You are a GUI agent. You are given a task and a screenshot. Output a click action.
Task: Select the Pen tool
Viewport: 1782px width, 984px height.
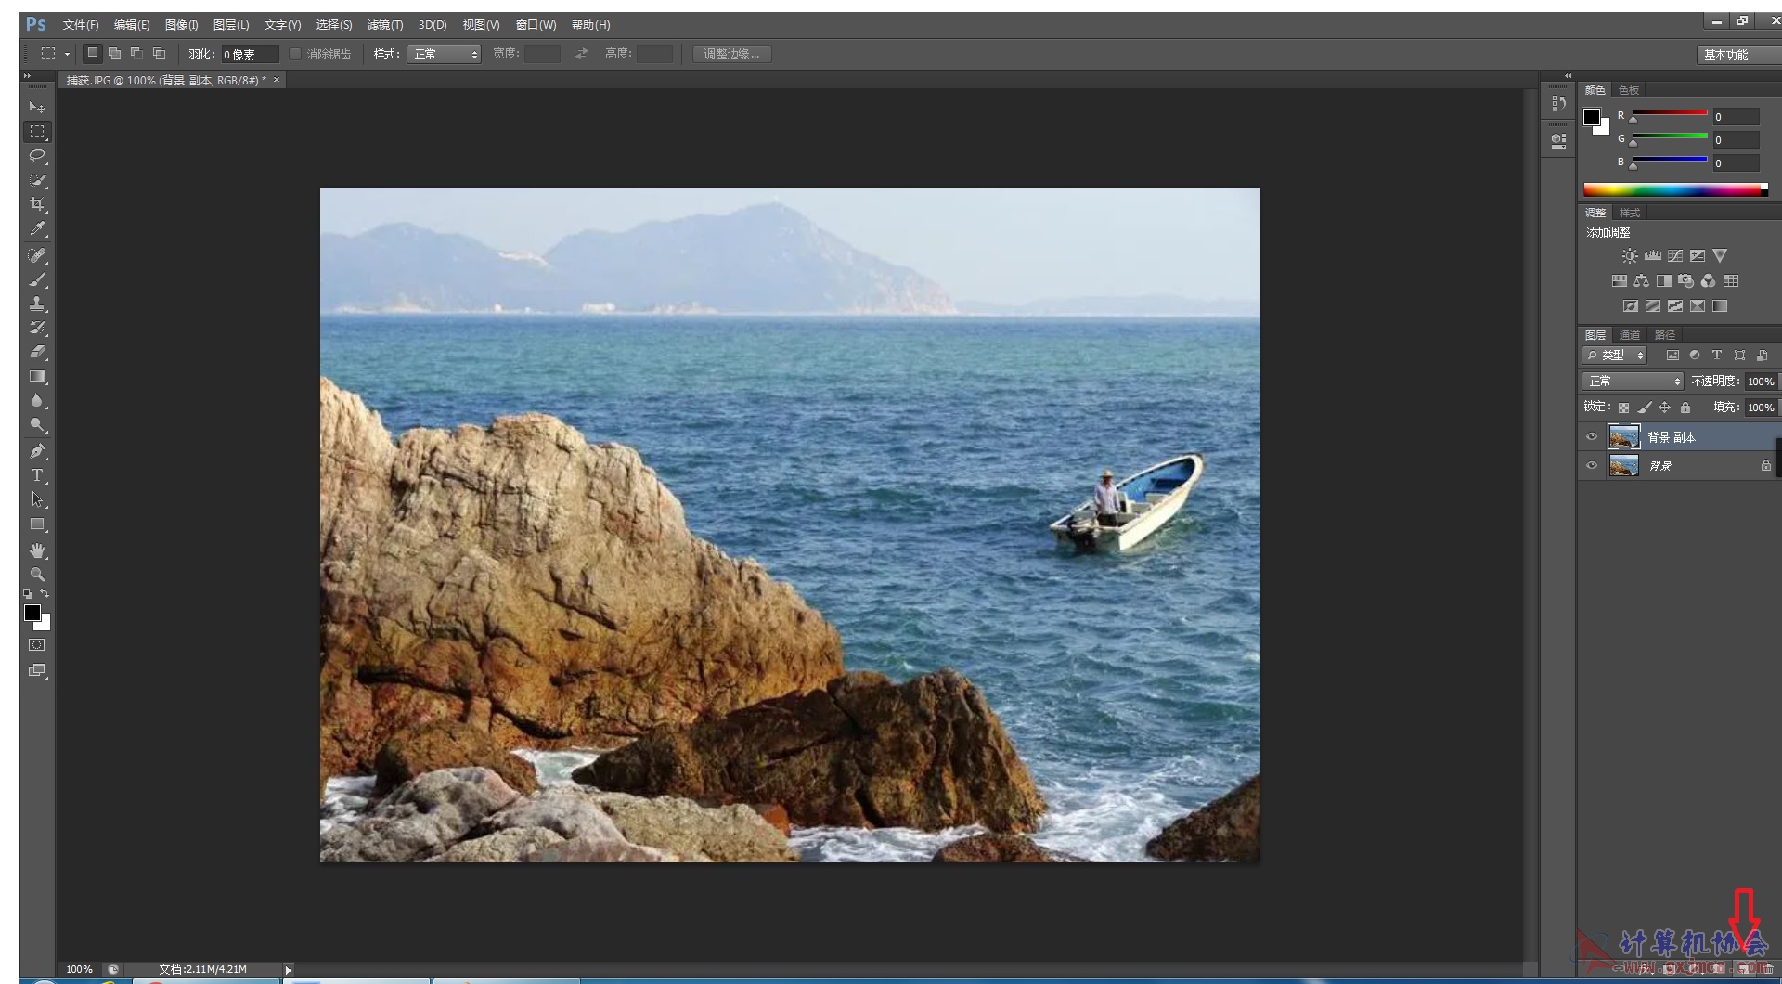[37, 451]
